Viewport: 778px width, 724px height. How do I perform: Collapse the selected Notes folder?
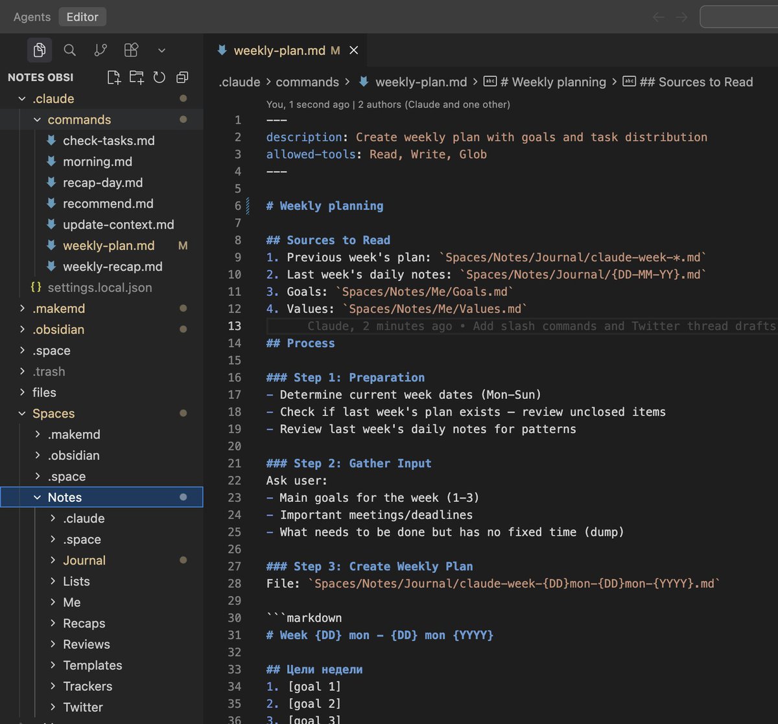pyautogui.click(x=101, y=497)
